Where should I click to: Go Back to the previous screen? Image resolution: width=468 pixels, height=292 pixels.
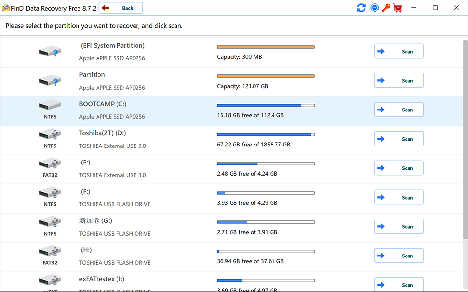[x=121, y=8]
